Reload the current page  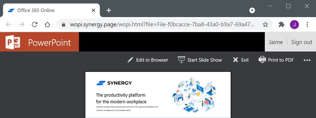(x=35, y=25)
